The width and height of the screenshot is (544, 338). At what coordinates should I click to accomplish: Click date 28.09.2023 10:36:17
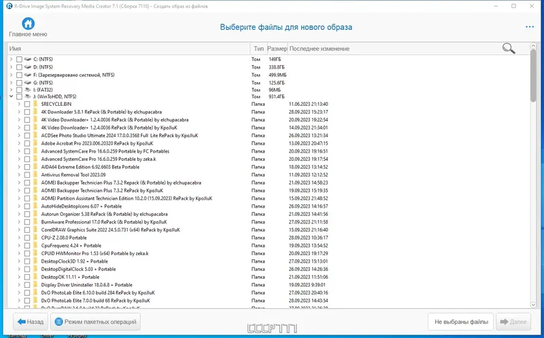click(x=309, y=238)
